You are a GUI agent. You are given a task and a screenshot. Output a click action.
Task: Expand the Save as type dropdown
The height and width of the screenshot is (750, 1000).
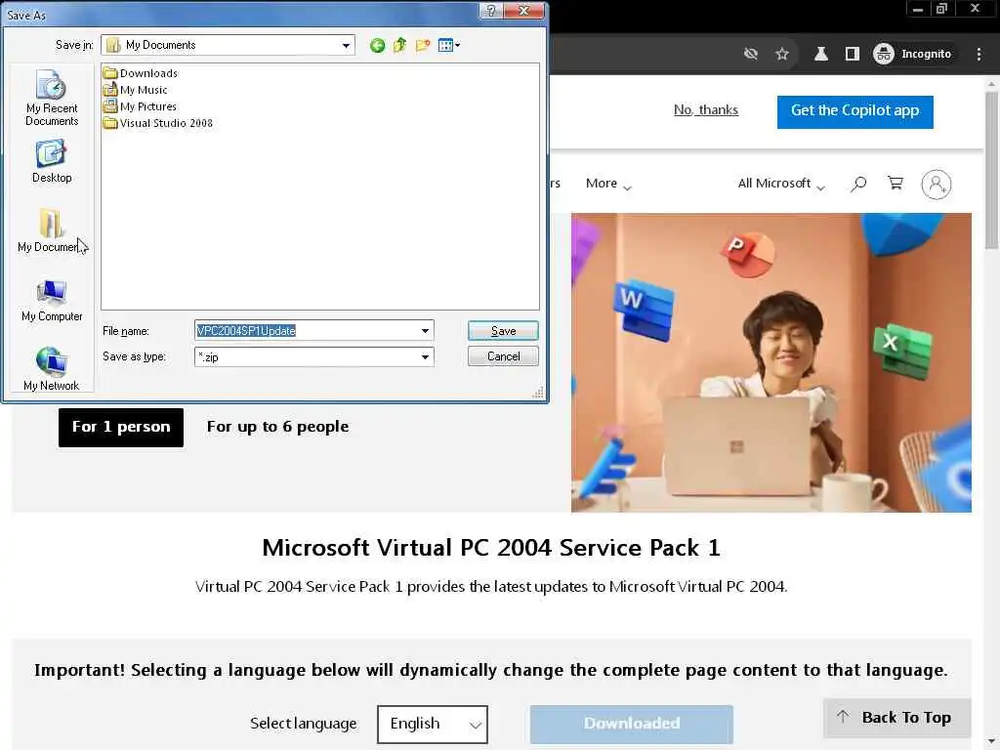pyautogui.click(x=425, y=357)
